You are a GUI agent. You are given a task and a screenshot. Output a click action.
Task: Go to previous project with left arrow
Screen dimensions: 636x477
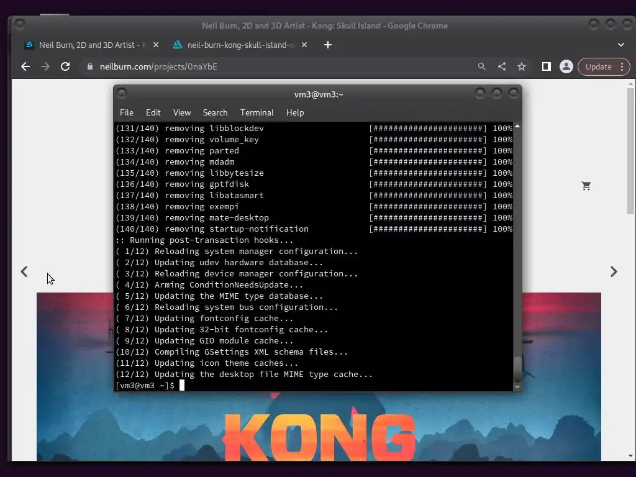tap(24, 271)
